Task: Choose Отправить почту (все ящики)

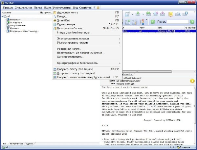Action: (x=76, y=73)
